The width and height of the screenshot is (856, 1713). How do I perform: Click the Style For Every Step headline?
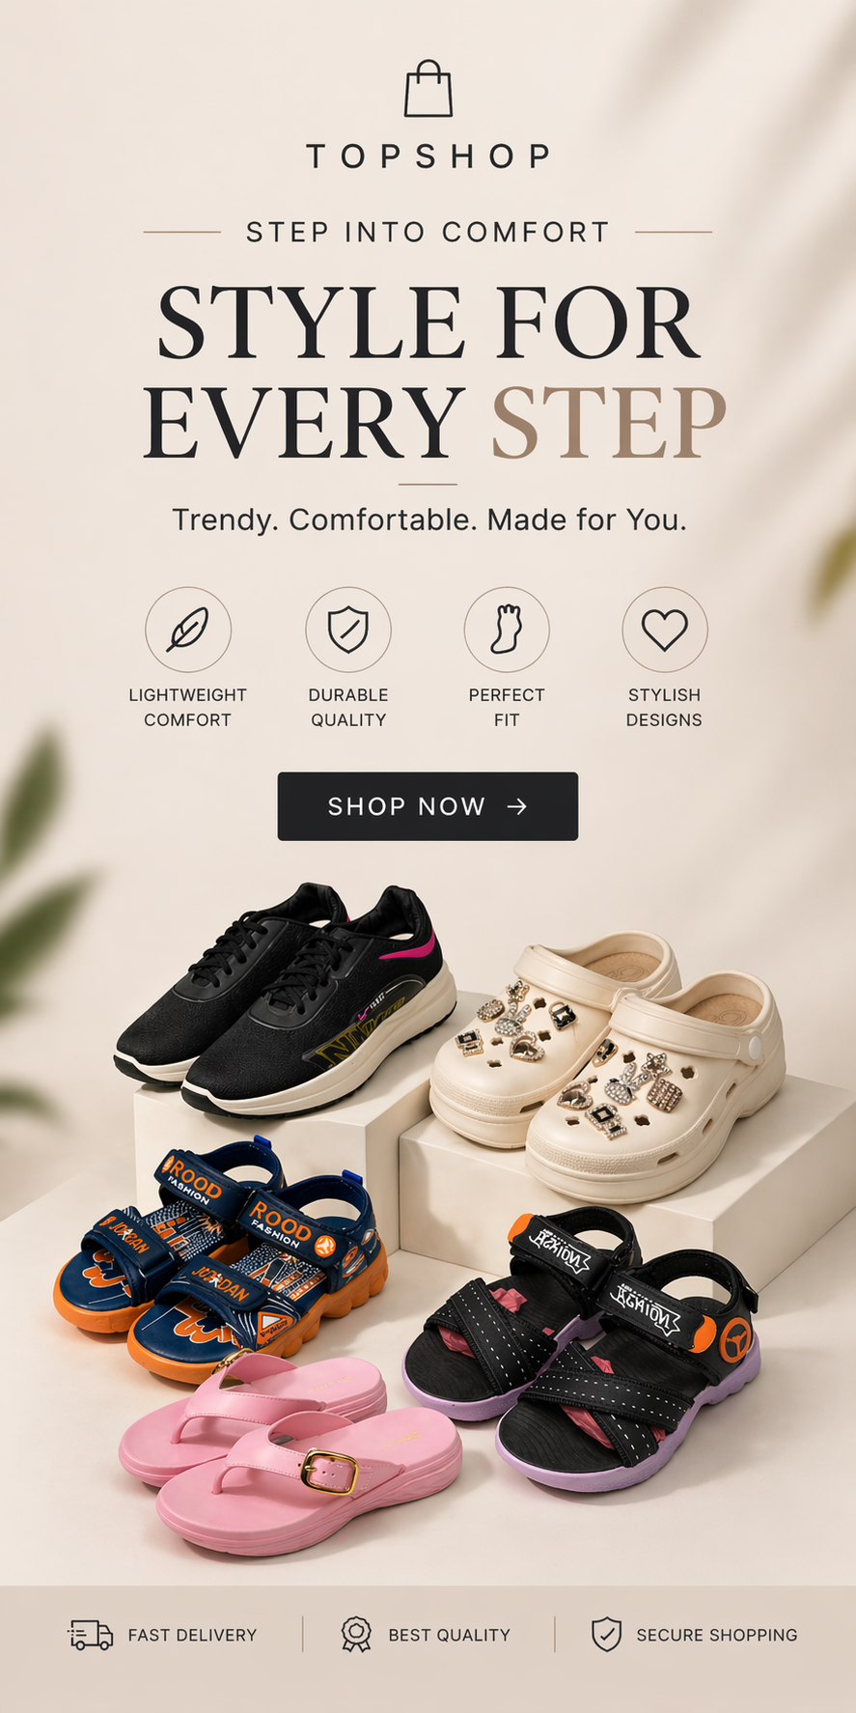tap(433, 372)
